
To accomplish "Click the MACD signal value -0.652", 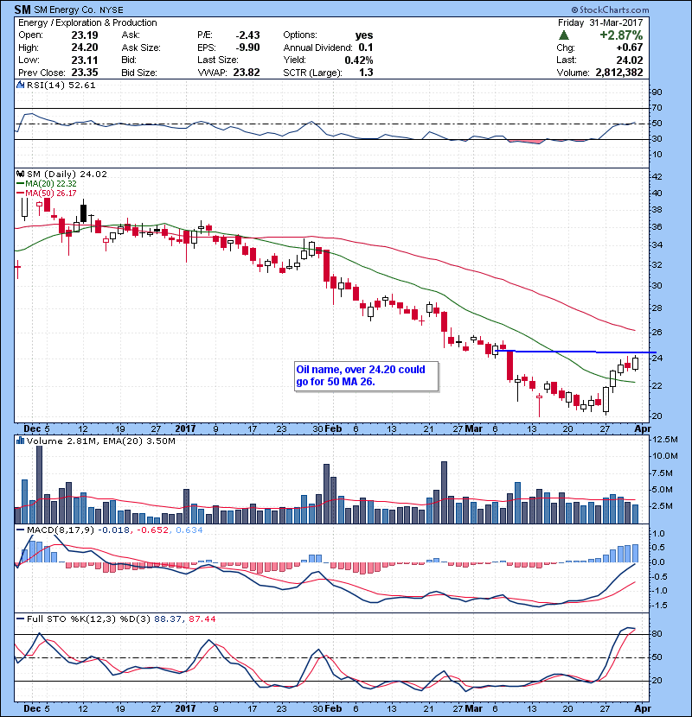I will pyautogui.click(x=151, y=530).
